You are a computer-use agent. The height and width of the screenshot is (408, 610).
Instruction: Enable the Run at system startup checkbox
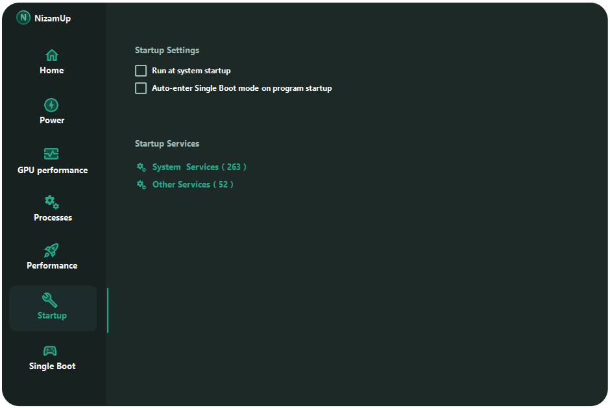[141, 71]
